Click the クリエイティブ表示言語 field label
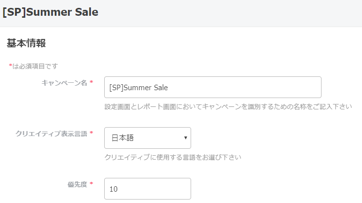Image resolution: width=362 pixels, height=203 pixels. pyautogui.click(x=51, y=134)
